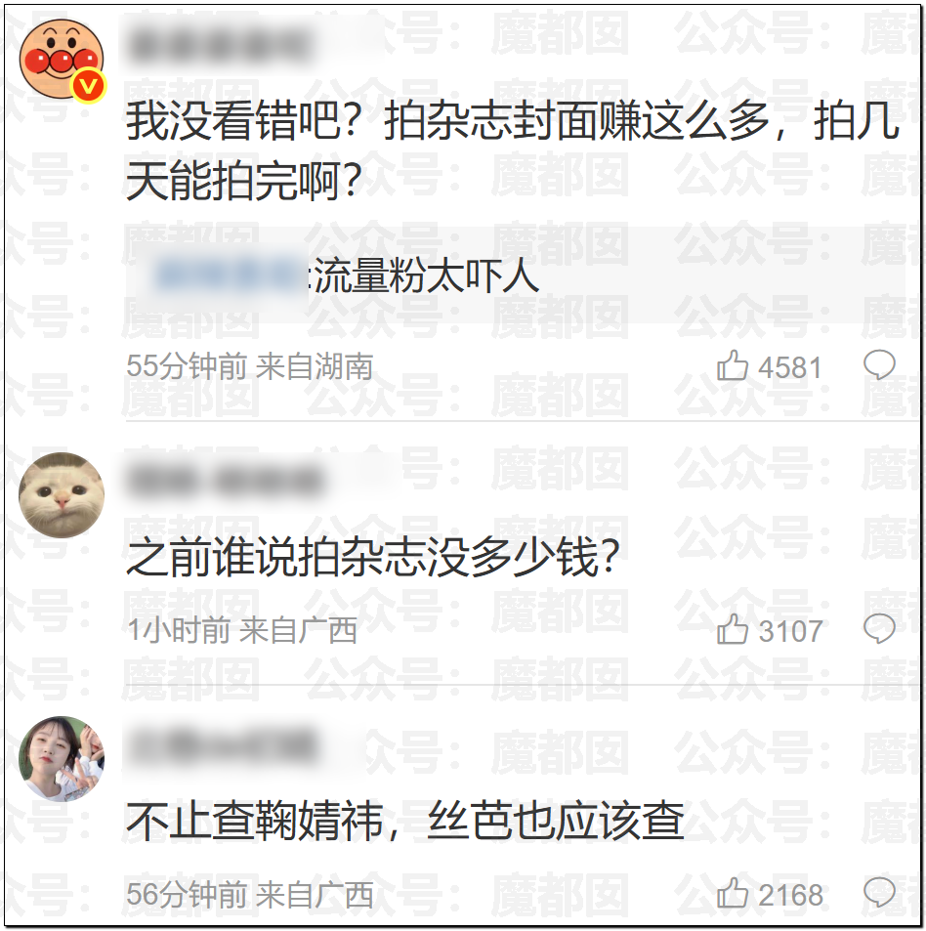
Task: Reply to the comment from 湖南
Action: (879, 365)
